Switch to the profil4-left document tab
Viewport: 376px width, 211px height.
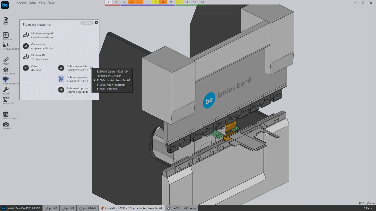click(88, 208)
